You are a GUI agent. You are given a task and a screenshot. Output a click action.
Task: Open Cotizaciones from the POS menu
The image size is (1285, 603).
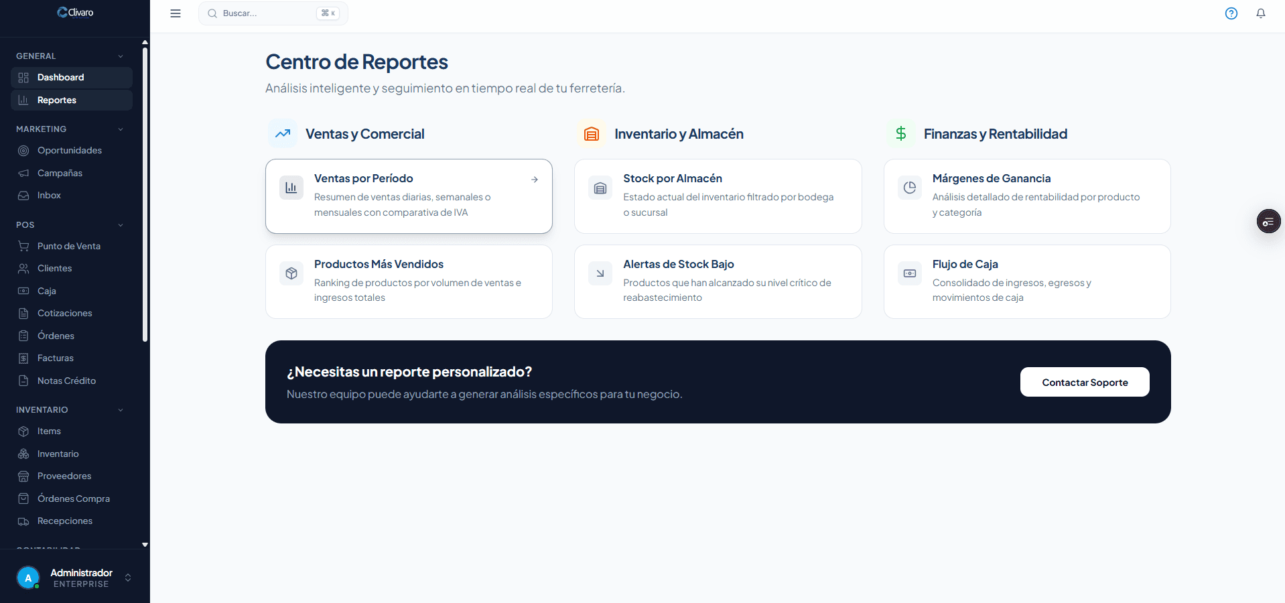[65, 313]
